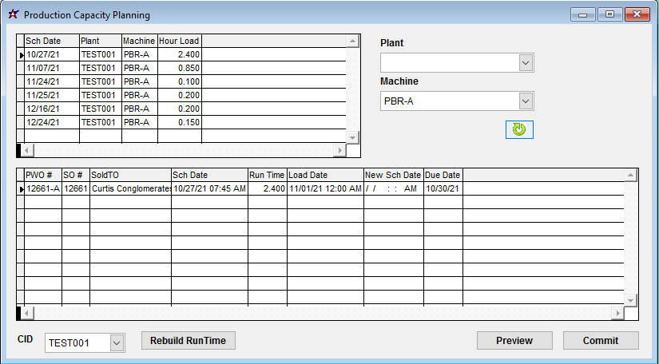
Task: Click the Hour Load column header
Action: [179, 41]
